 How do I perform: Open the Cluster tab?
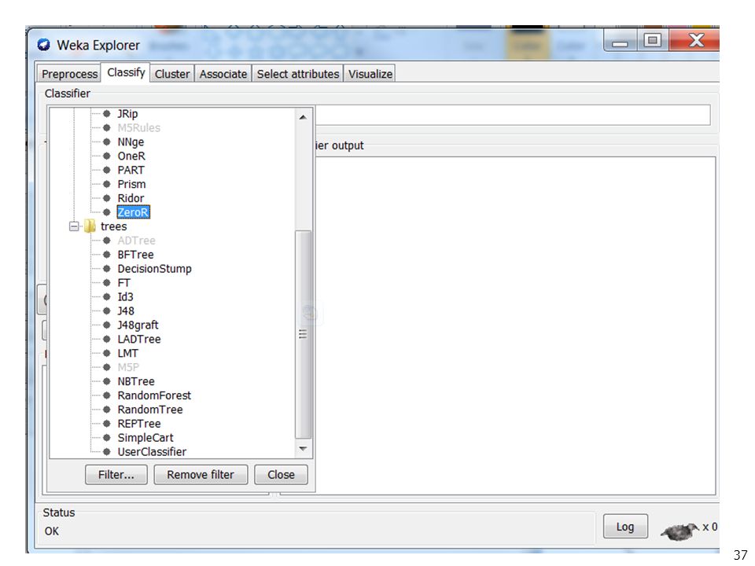[x=172, y=74]
